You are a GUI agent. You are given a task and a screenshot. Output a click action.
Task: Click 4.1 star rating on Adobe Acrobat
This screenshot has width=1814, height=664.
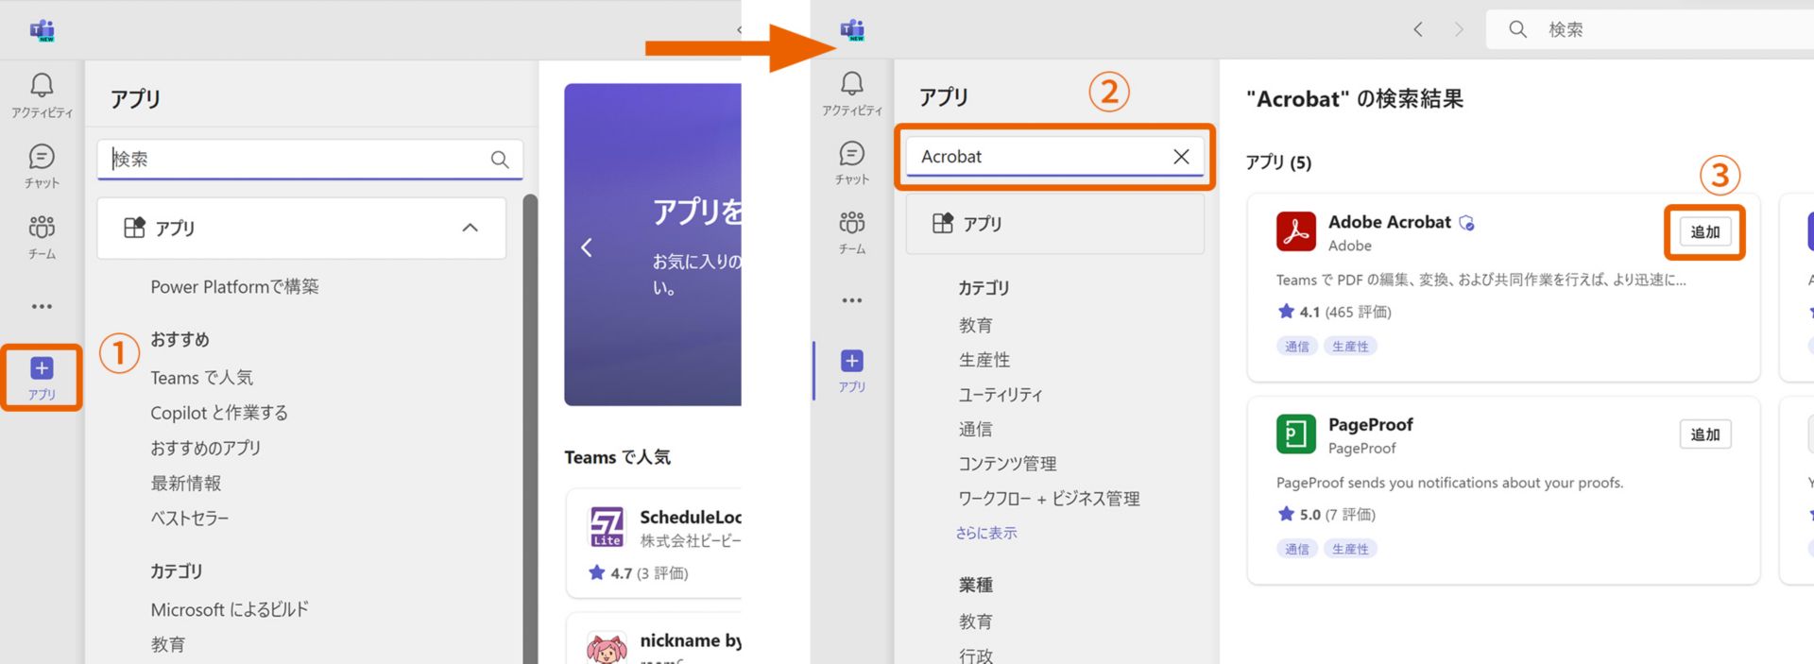[x=1334, y=312]
